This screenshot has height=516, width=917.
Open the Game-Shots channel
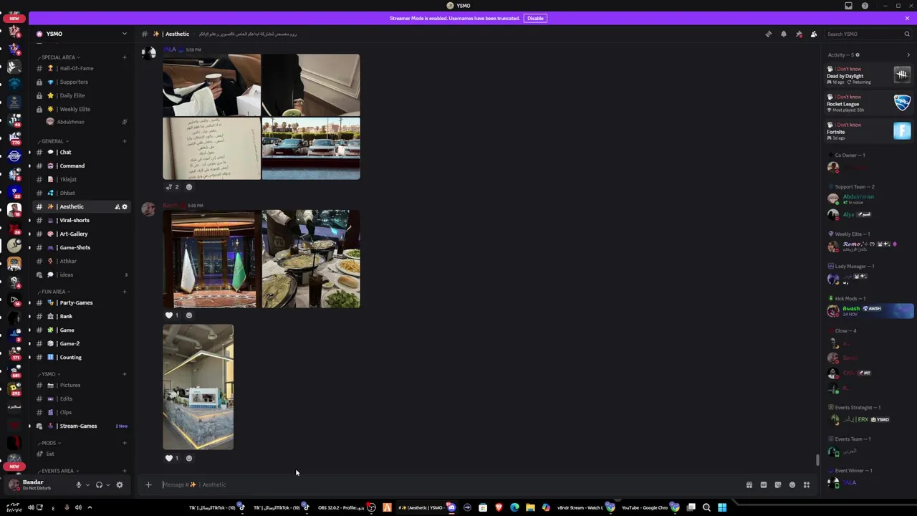coord(82,247)
